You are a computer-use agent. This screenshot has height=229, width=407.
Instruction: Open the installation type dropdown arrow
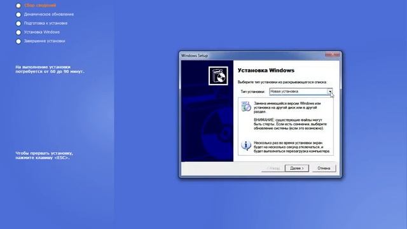pos(329,92)
